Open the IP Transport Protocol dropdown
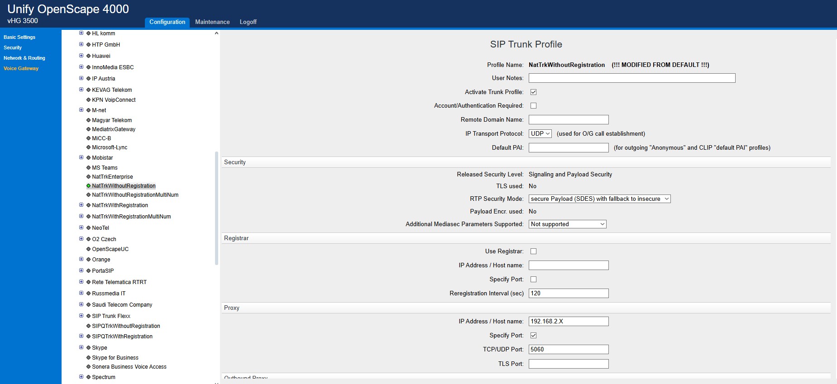 point(540,134)
